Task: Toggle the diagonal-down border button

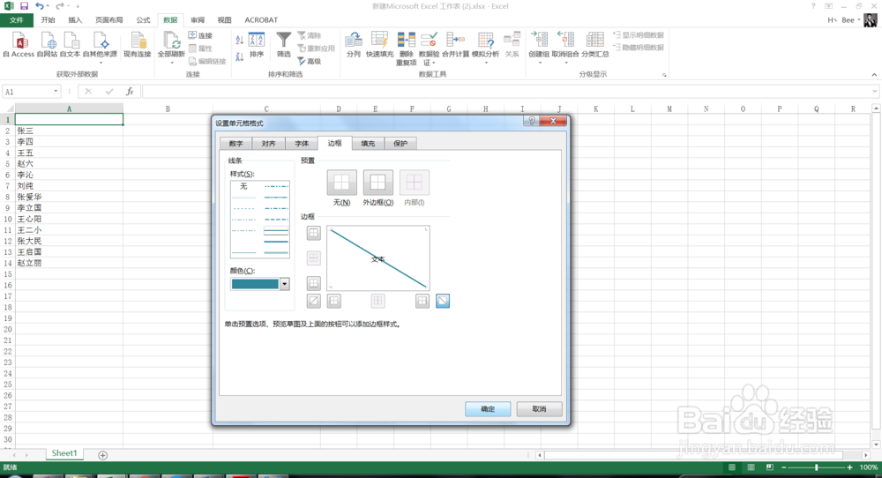Action: click(443, 301)
